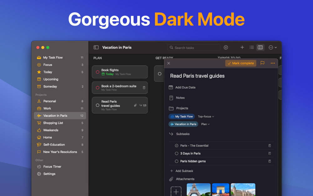The height and width of the screenshot is (196, 313).
Task: Open note icon for Paris hidden gems
Action: point(270,161)
